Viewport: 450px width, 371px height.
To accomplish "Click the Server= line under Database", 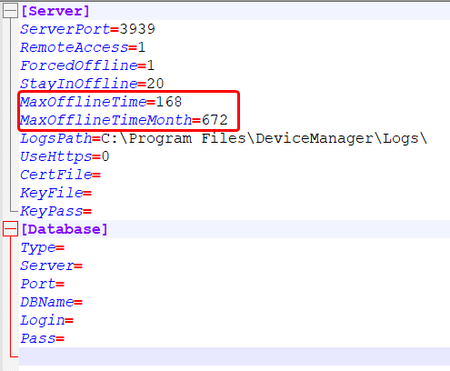I will click(52, 266).
